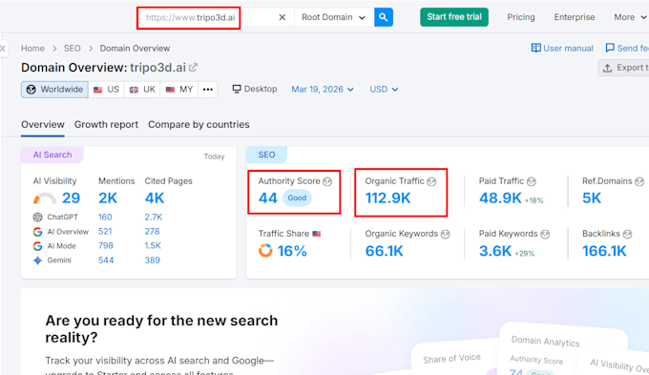Click the ChatGPT mentions value 160

105,217
